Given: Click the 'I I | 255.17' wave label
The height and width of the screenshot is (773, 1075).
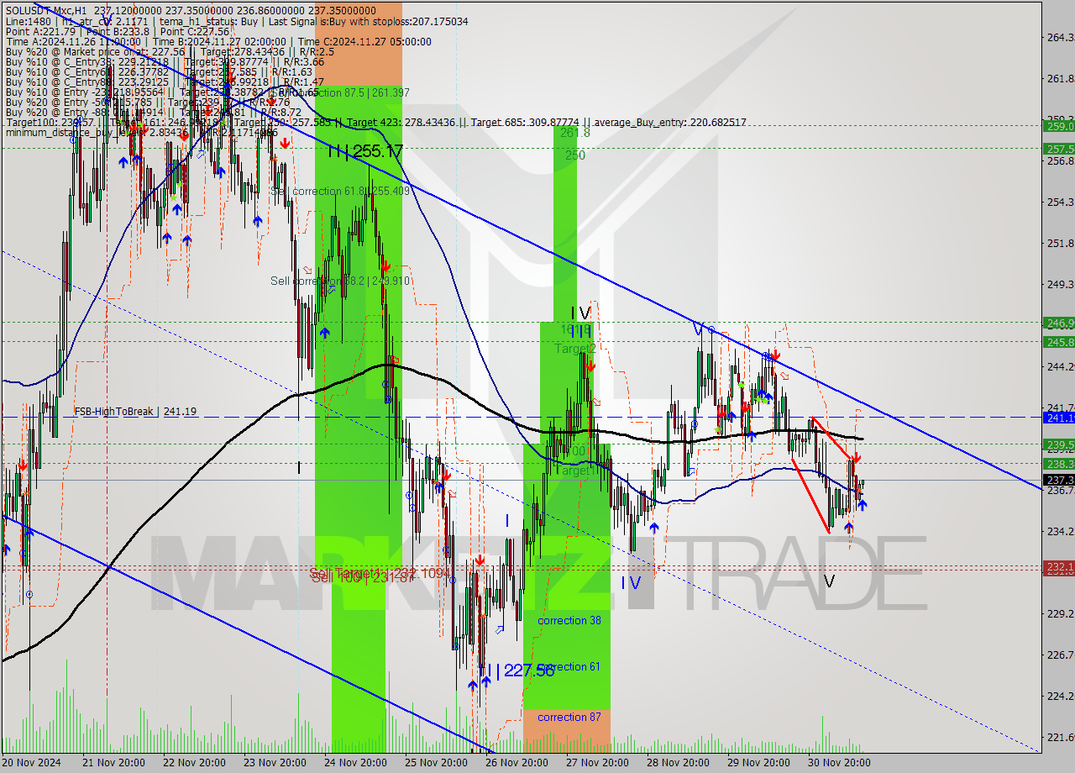Looking at the screenshot, I should (x=365, y=152).
